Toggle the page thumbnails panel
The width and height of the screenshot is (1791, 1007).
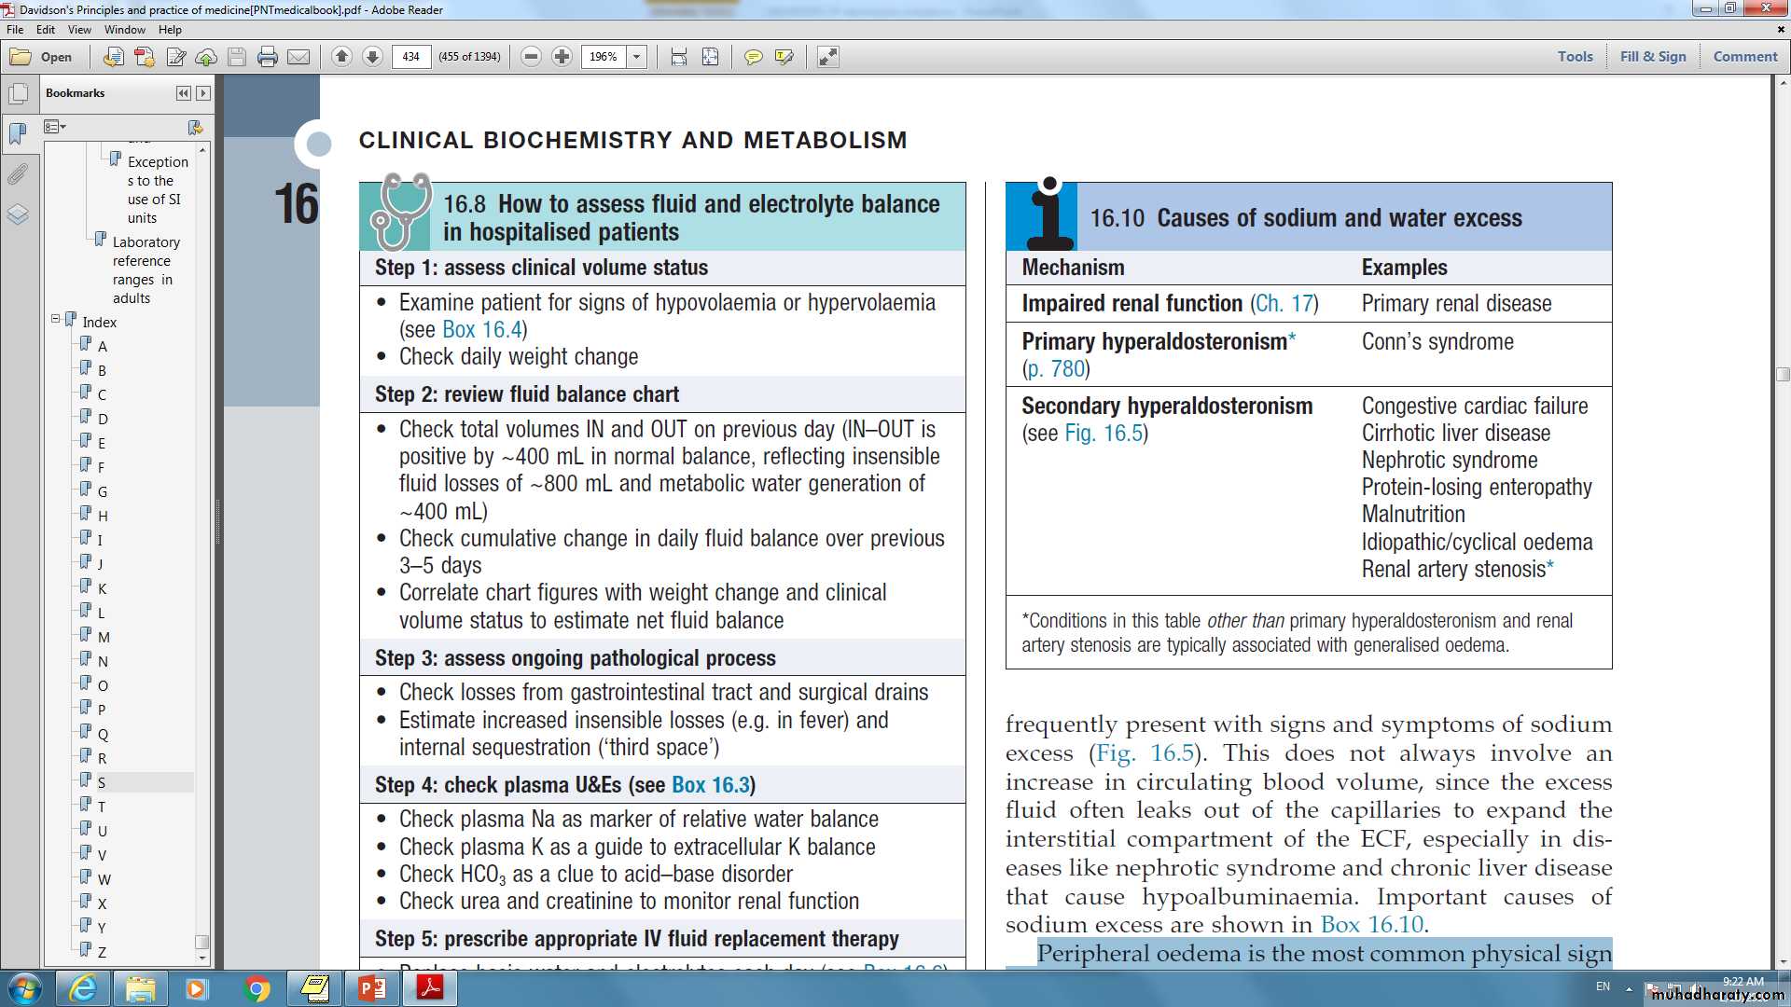coord(18,93)
